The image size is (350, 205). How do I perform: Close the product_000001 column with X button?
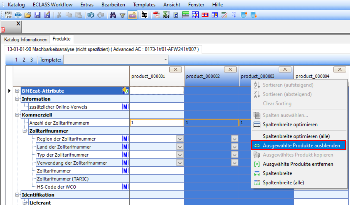(175, 69)
